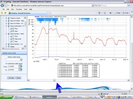This screenshot has height=99, width=133.
Task: Click the document icon beside Hydrometric Flow
Action: 11,29
